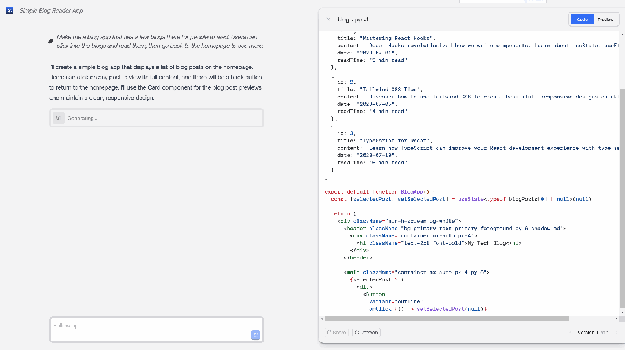625x350 pixels.
Task: Click the previous version chevron
Action: click(571, 333)
